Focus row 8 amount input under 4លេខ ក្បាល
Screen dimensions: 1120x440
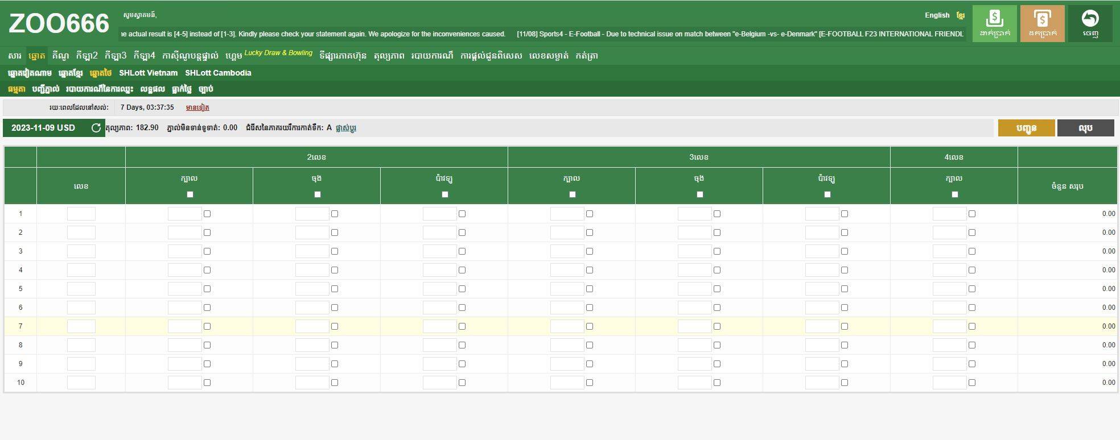(950, 345)
